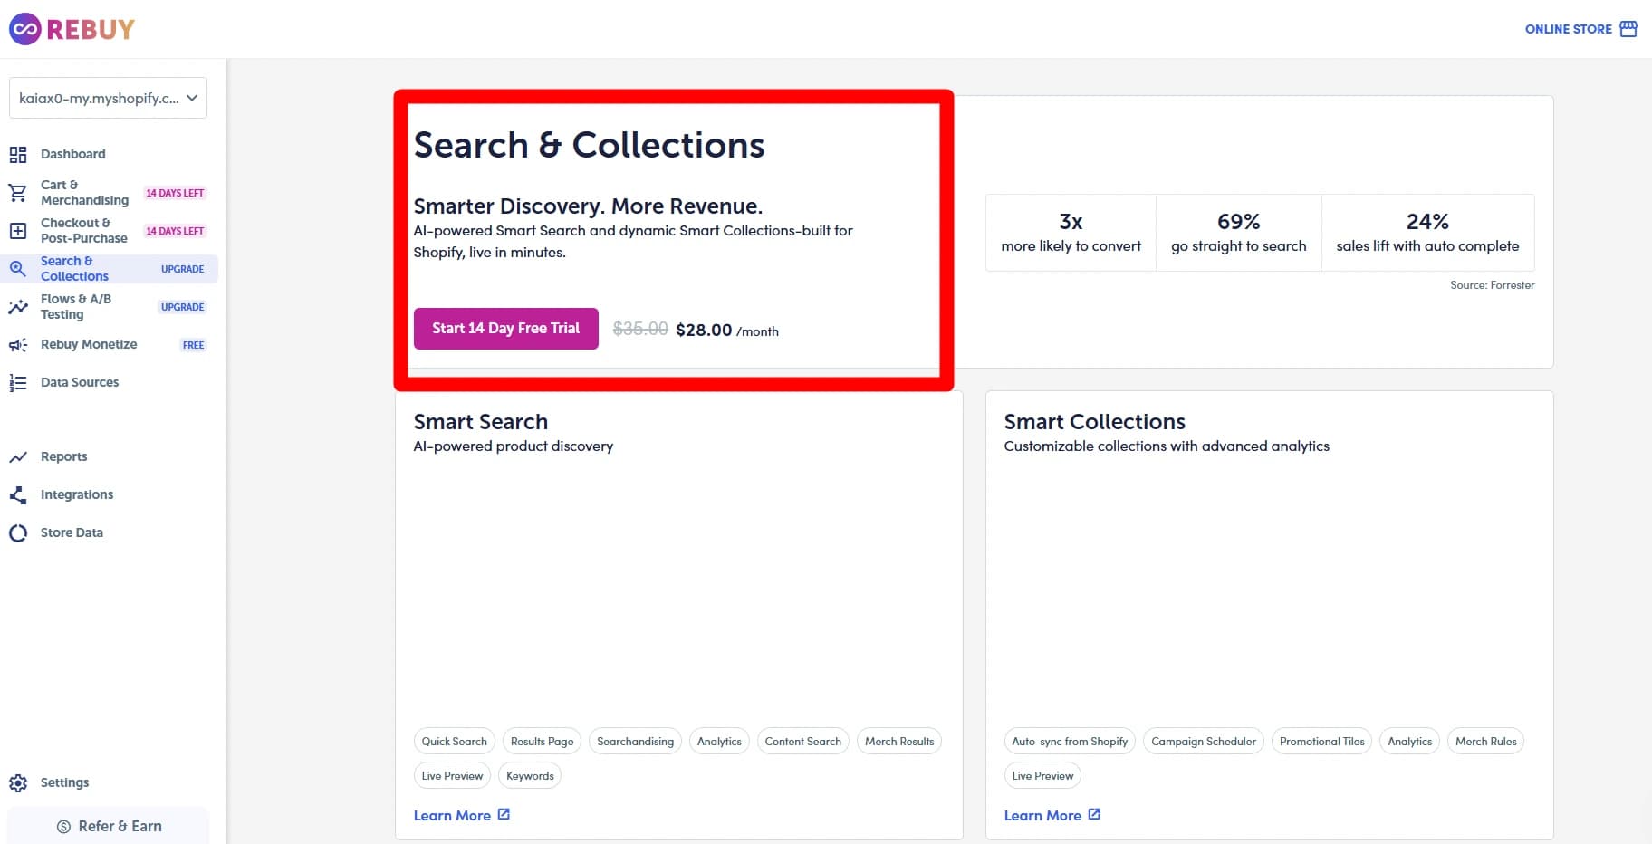Click the Dashboard grid icon
Screen dimensions: 1652x844
click(x=18, y=155)
